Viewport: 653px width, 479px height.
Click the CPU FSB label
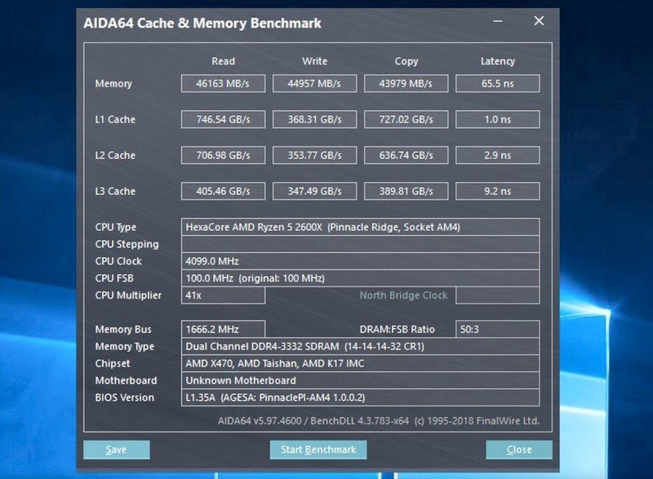tap(114, 278)
